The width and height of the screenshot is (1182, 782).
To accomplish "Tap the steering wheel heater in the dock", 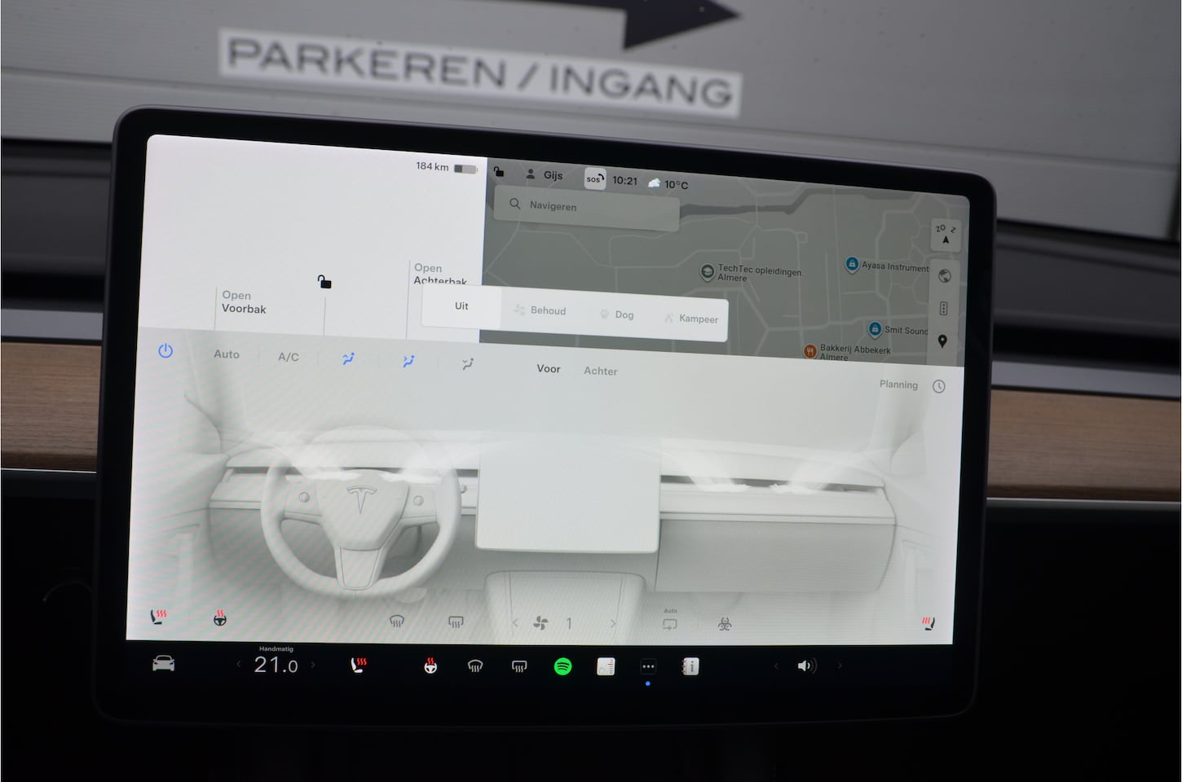I will point(430,666).
